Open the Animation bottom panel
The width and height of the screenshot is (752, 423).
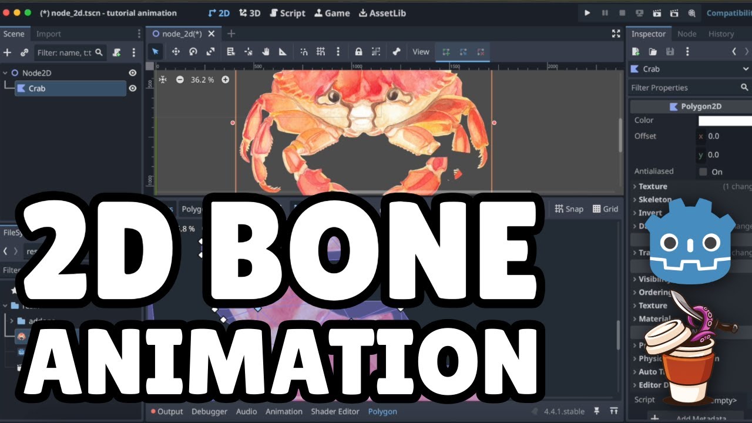pos(284,411)
